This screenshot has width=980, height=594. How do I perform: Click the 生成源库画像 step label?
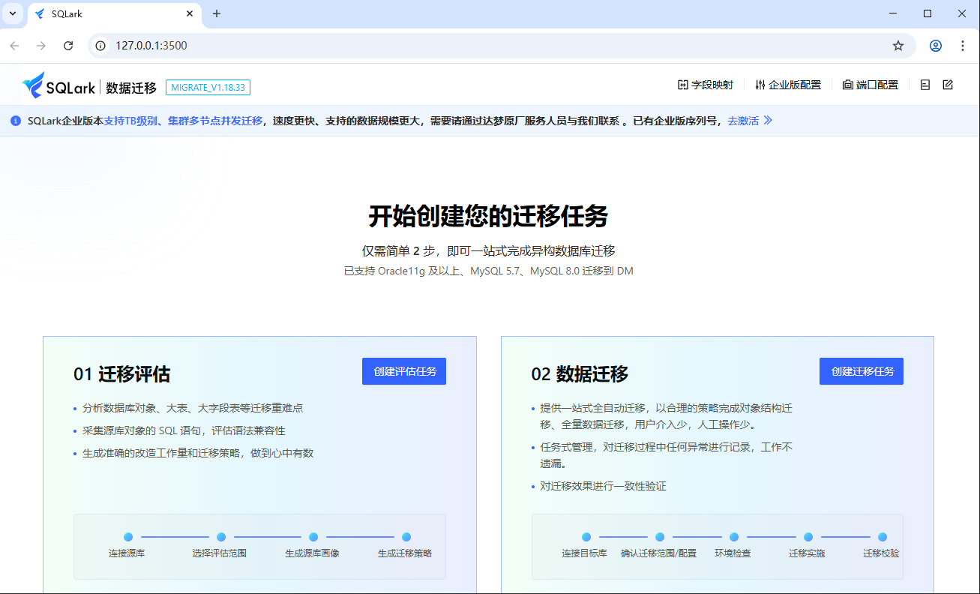pyautogui.click(x=313, y=553)
